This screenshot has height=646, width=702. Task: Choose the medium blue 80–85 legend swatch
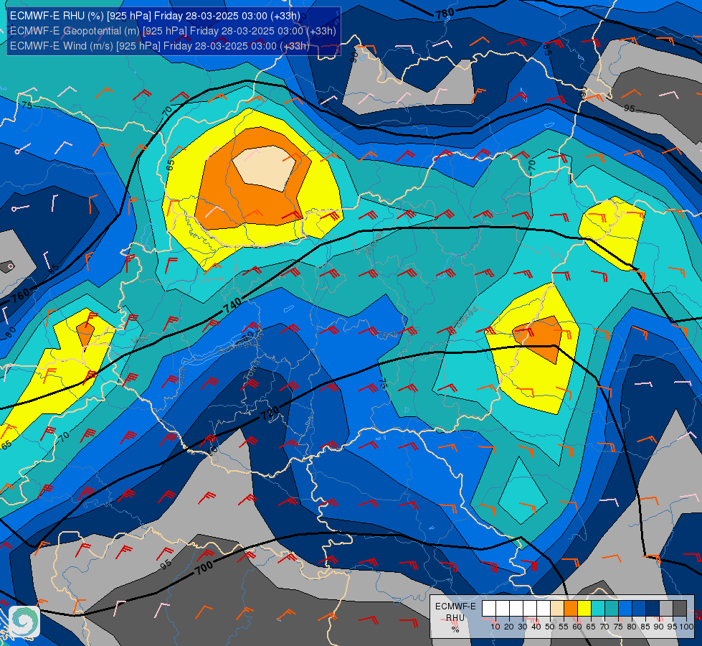tap(639, 609)
